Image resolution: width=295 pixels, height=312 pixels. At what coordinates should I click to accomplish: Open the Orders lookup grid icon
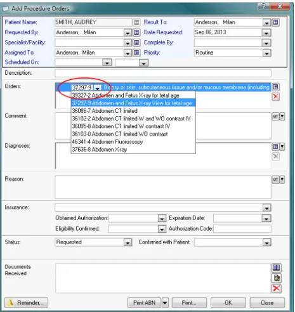pos(275,87)
